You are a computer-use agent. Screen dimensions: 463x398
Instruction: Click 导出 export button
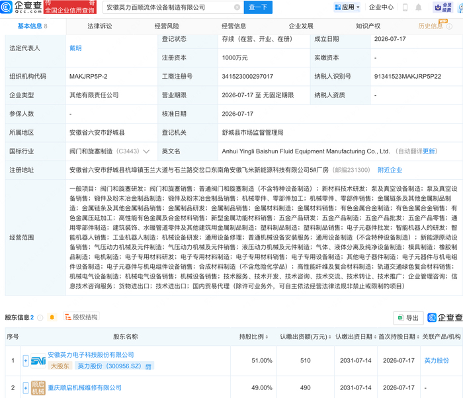[x=408, y=318]
